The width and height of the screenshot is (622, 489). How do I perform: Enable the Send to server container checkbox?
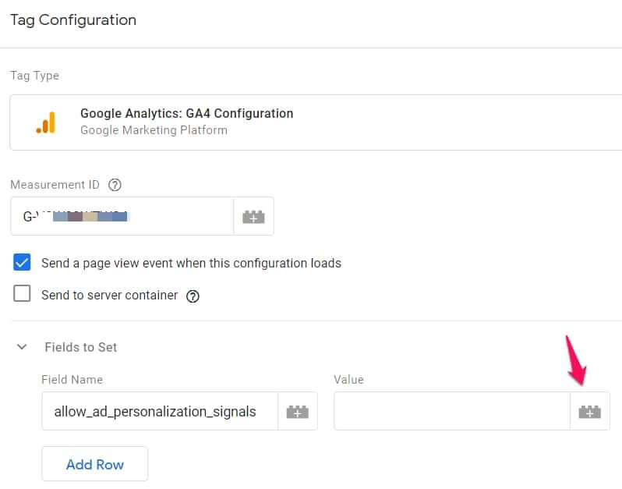[23, 295]
